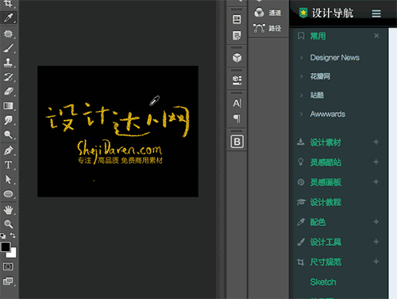Select the Pen tool

9,150
